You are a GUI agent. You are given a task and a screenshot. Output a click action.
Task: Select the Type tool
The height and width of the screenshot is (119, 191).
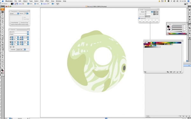[x=3, y=23]
